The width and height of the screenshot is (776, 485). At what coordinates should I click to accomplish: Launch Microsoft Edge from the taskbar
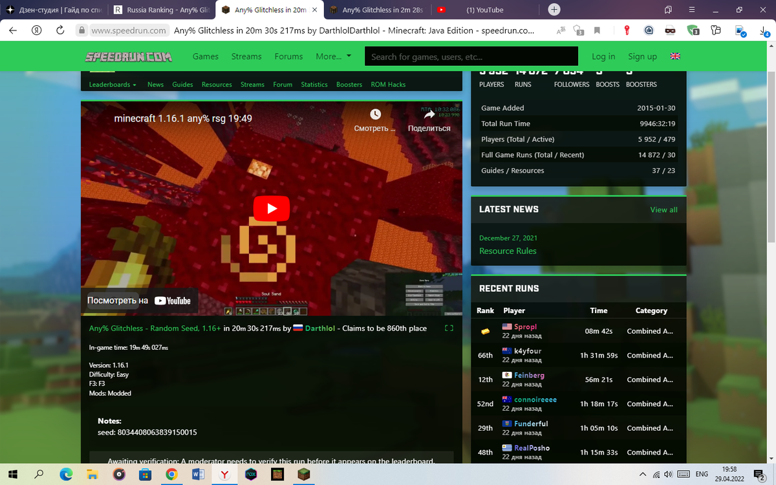tap(67, 474)
